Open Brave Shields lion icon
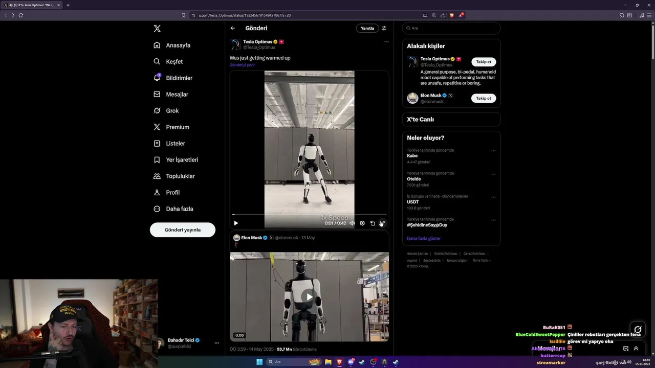The image size is (655, 368). 452,15
